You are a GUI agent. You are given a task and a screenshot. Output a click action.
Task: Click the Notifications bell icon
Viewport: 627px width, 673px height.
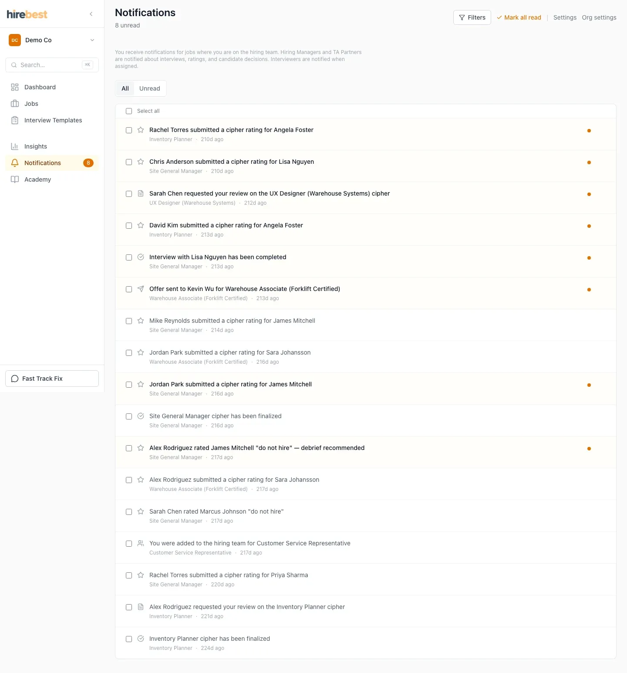coord(15,163)
